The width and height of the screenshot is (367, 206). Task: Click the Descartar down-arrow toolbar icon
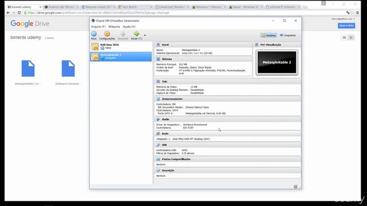(123, 34)
